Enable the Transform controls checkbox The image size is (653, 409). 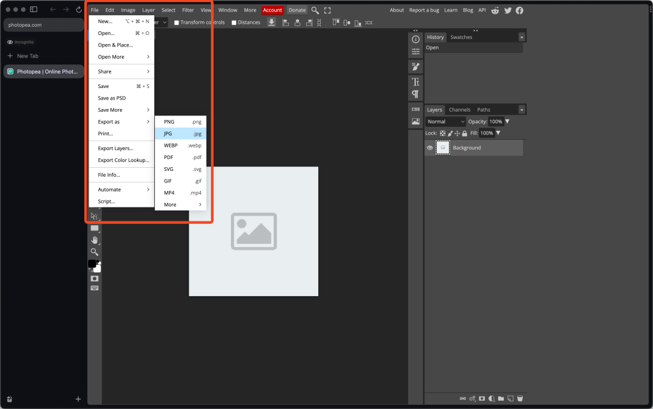pos(177,22)
